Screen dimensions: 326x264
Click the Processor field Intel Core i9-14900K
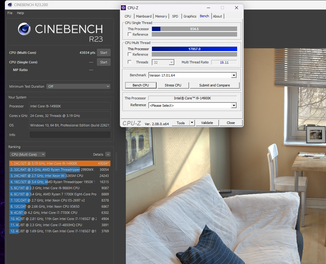point(70,106)
